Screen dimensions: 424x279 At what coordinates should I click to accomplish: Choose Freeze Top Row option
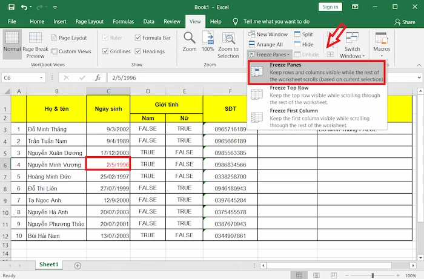pyautogui.click(x=317, y=95)
